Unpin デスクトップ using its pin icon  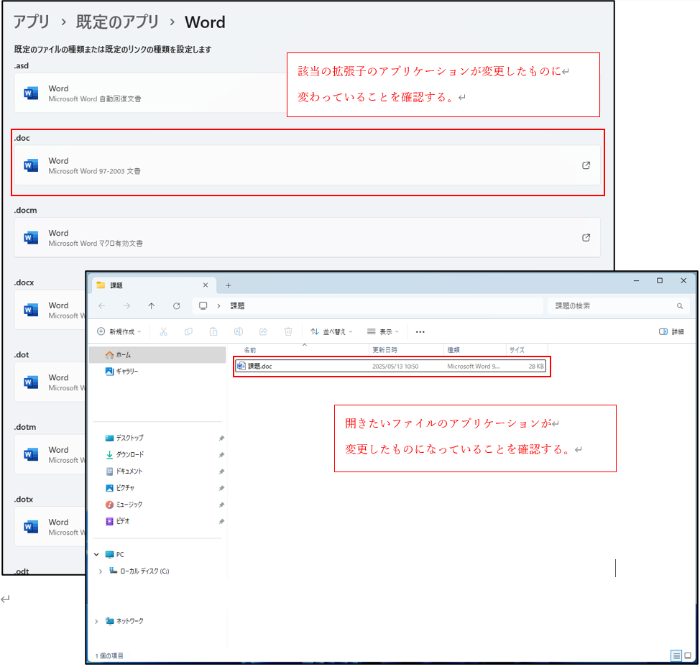pos(221,438)
